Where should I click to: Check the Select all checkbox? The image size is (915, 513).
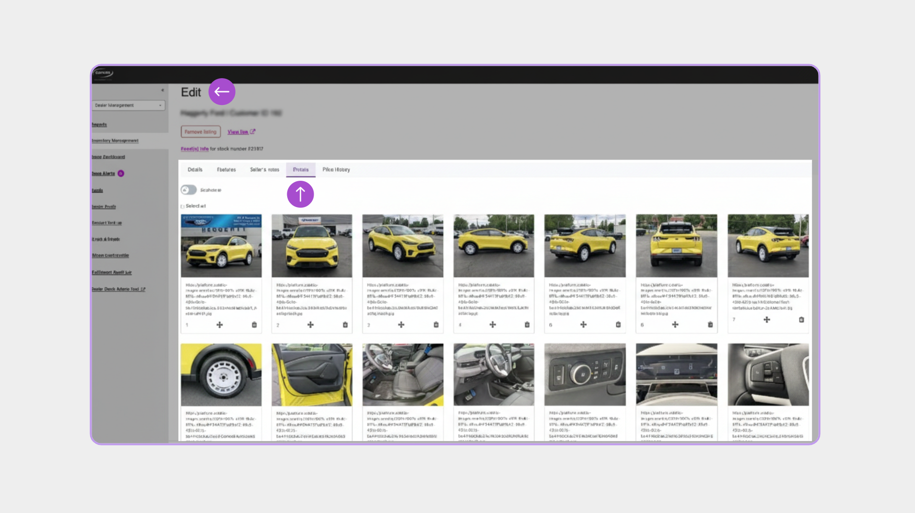[x=183, y=207]
